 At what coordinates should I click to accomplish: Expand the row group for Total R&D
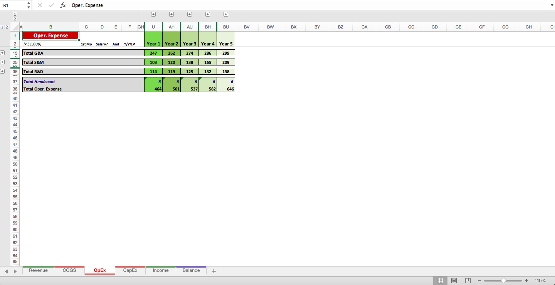tap(2, 71)
